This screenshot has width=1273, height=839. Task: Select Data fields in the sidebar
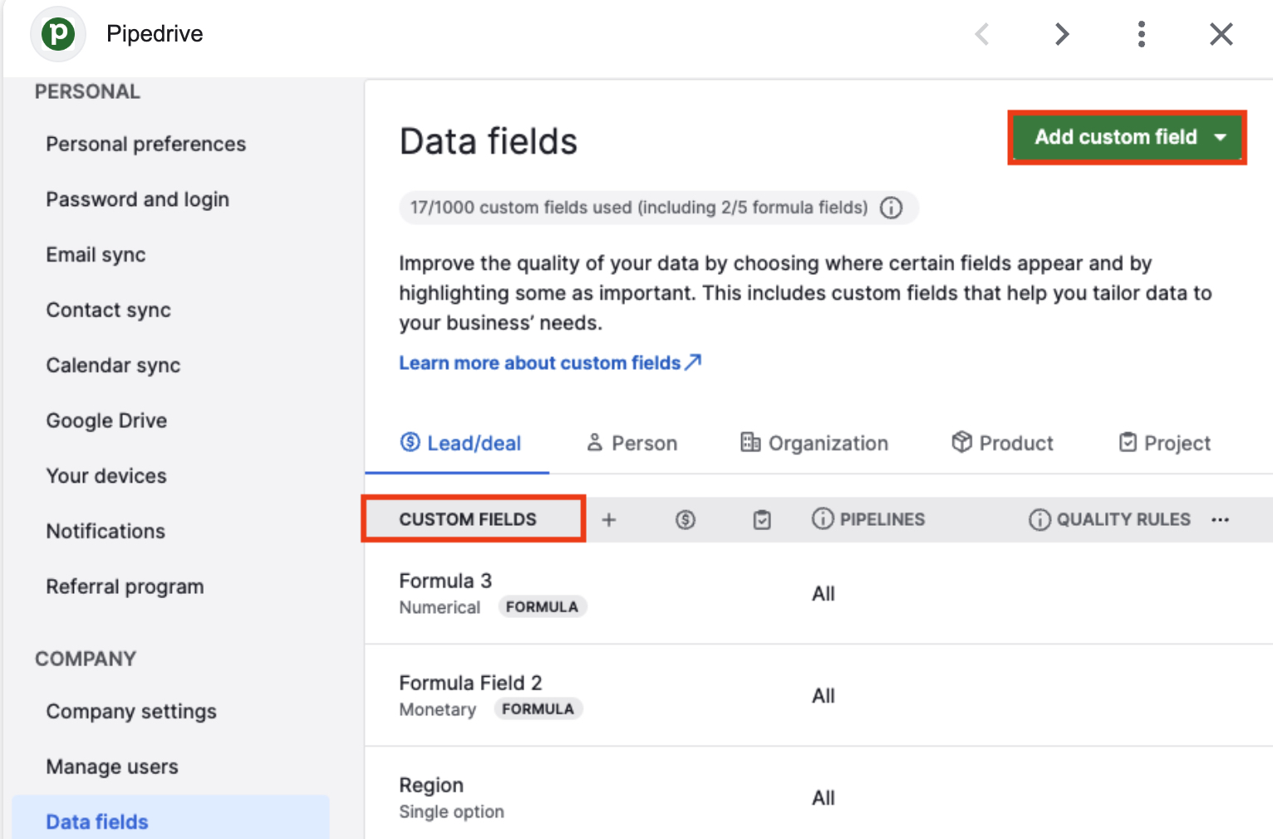[96, 821]
